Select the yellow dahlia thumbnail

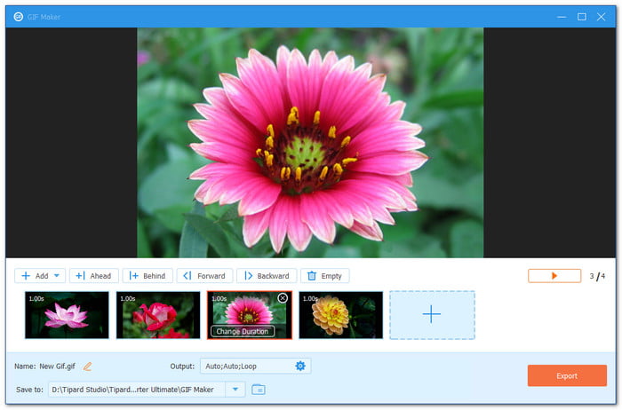[x=340, y=315]
